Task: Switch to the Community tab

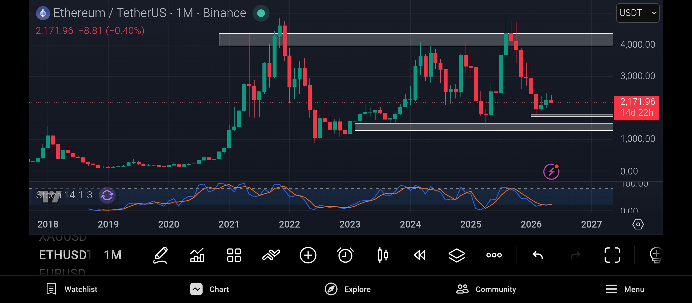Action: point(486,289)
